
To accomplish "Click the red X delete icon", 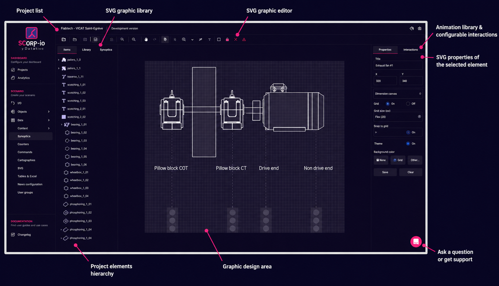I will point(236,39).
